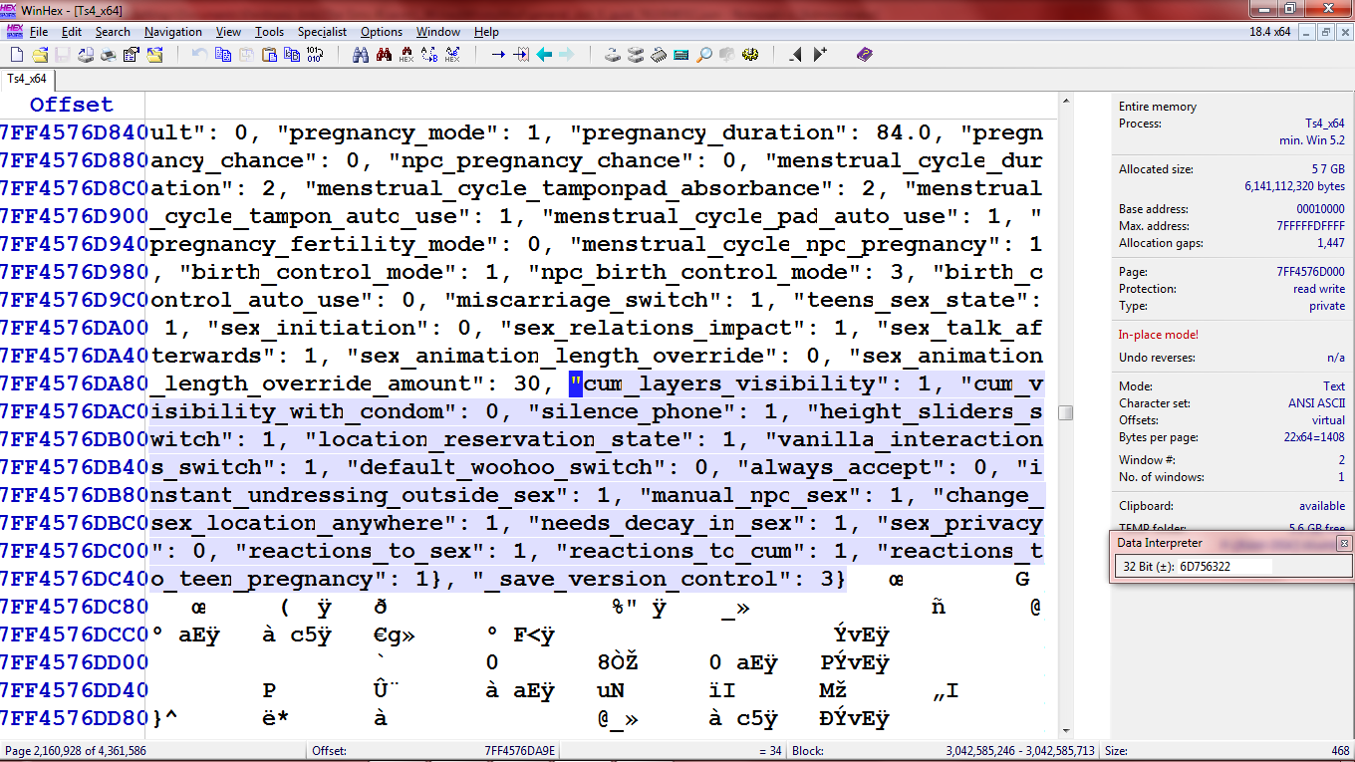Image resolution: width=1355 pixels, height=762 pixels.
Task: Open the Calculator toolbar icon
Action: (x=681, y=55)
